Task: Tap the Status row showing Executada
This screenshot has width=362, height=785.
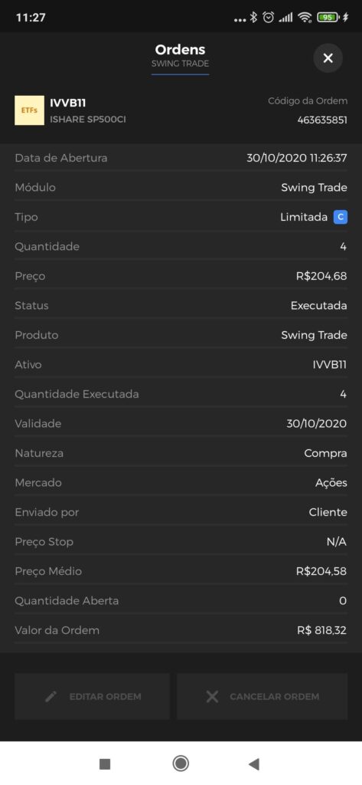Action: coord(181,305)
